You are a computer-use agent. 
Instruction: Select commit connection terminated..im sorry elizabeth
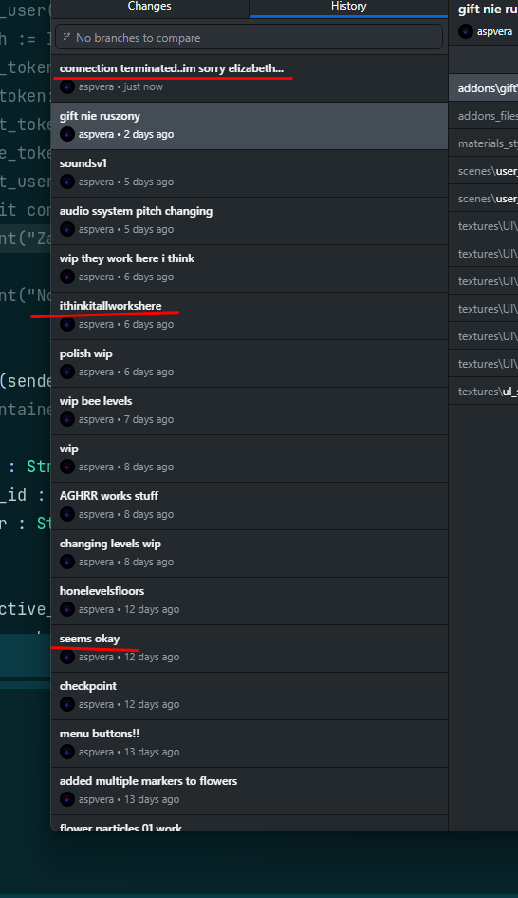point(250,79)
